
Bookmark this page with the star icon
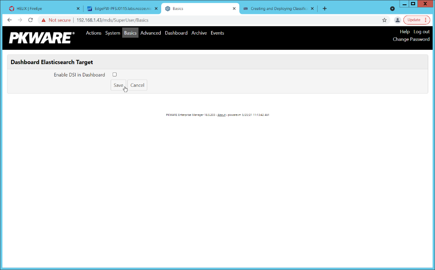pos(384,20)
